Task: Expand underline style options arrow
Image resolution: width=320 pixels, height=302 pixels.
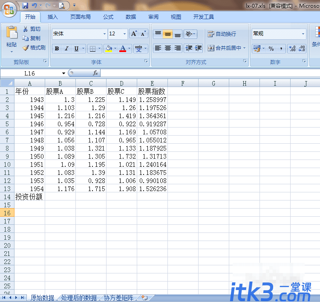Action: 83,49
